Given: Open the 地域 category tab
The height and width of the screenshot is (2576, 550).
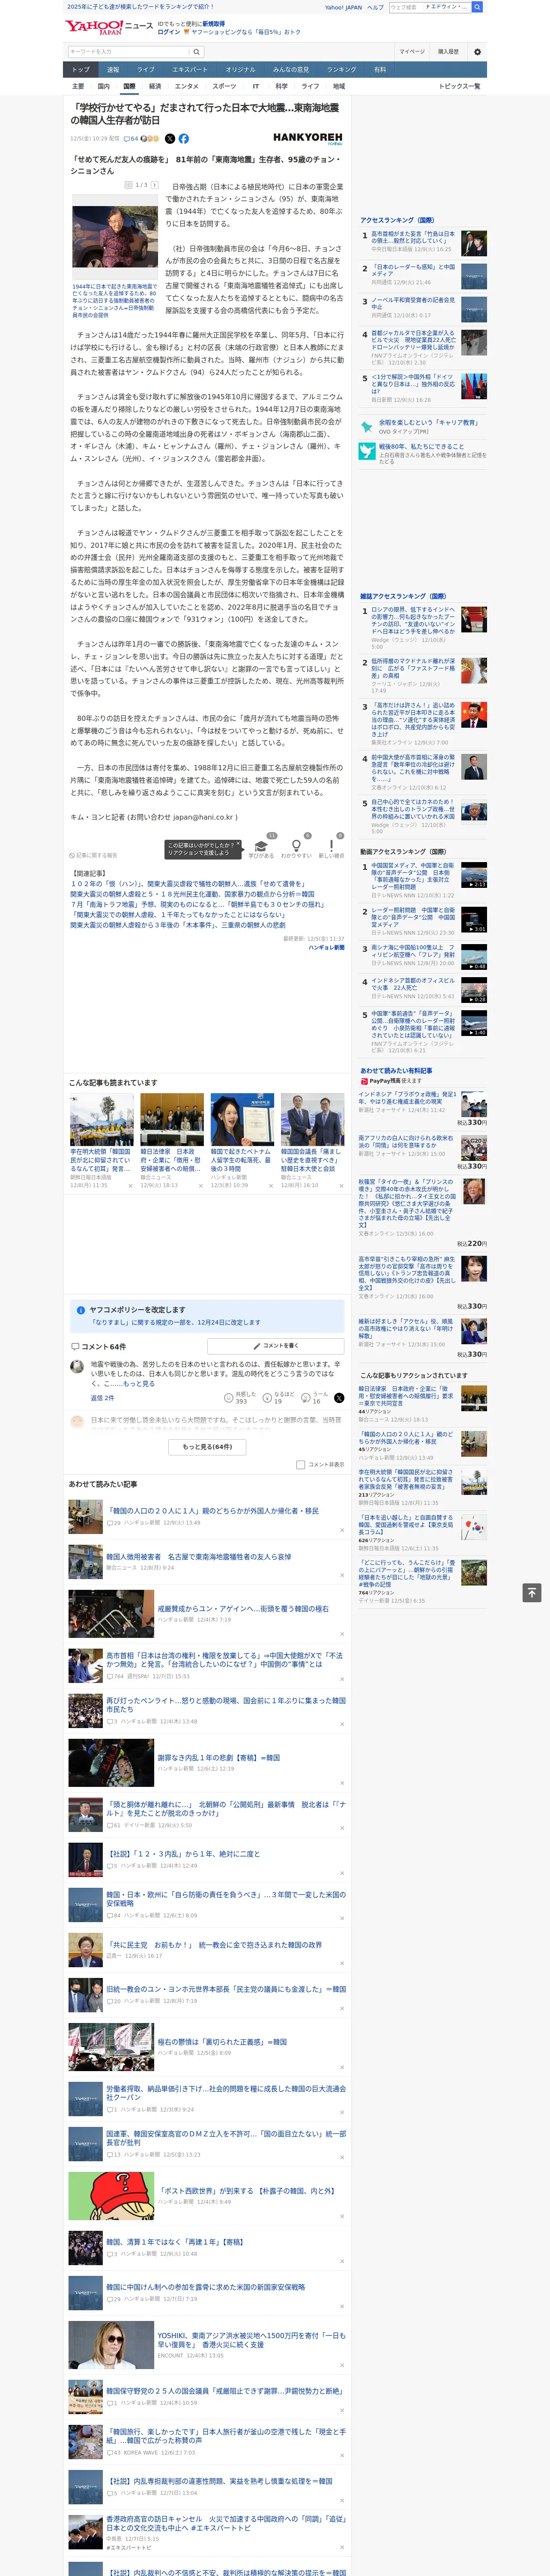Looking at the screenshot, I should click(x=339, y=86).
